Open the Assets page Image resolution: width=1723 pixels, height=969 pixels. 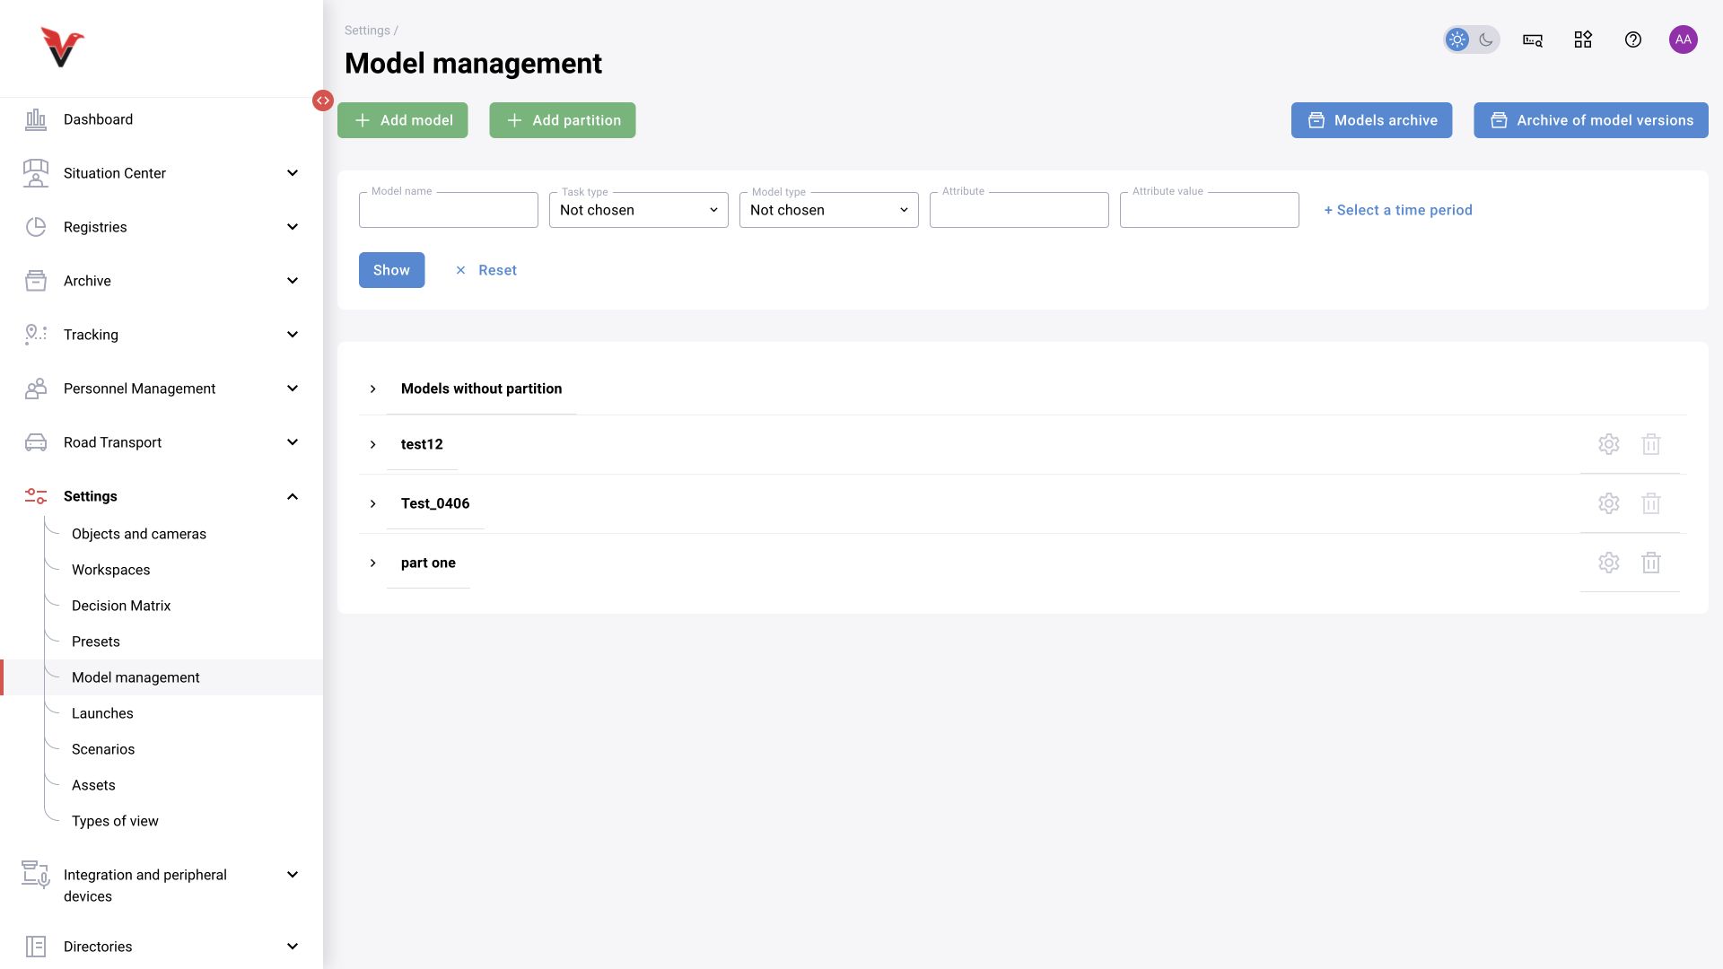pyautogui.click(x=93, y=785)
